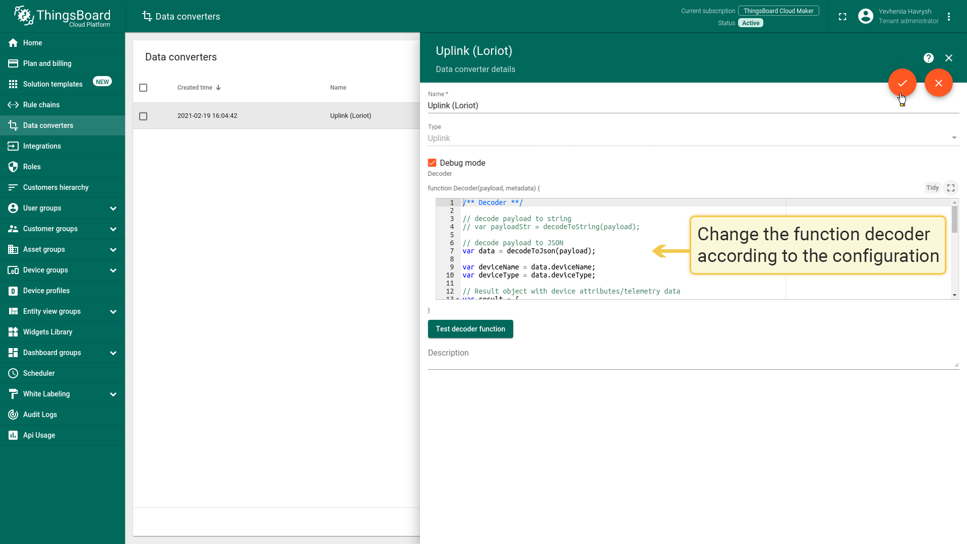Go to Rule chains page

click(x=41, y=105)
